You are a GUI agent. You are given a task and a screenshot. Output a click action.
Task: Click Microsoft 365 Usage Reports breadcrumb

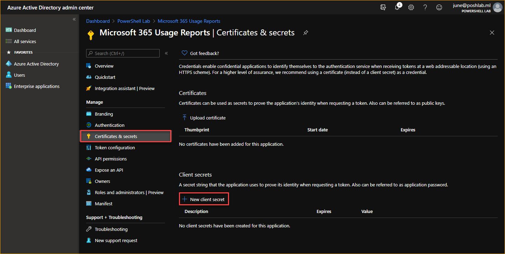click(x=189, y=21)
